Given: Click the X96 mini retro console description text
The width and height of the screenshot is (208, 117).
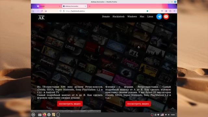Looking at the screenshot, I should (x=70, y=92).
